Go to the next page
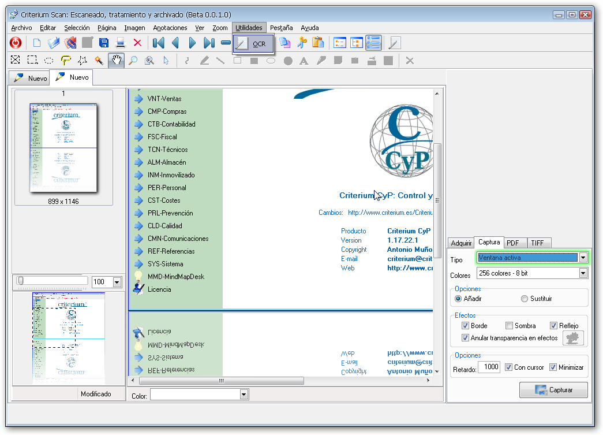 (x=192, y=43)
